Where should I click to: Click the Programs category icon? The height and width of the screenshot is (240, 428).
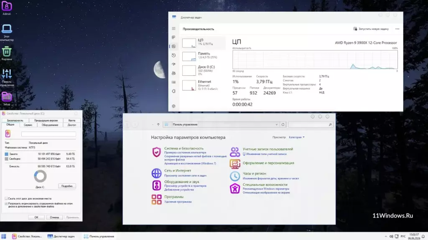(156, 199)
